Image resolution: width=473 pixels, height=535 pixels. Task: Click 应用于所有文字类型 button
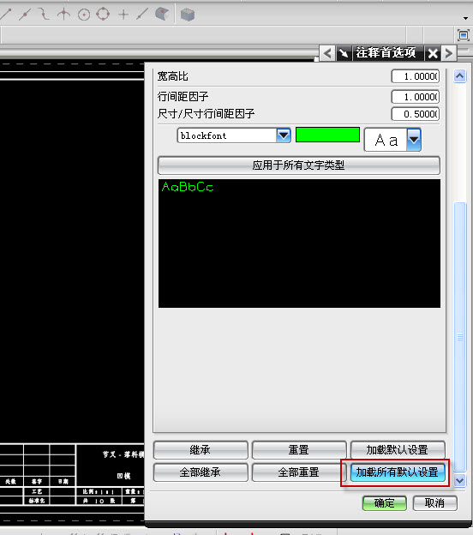pyautogui.click(x=299, y=165)
